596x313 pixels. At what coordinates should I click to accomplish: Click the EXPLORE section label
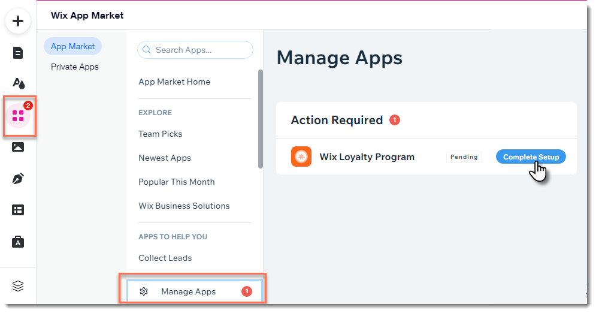155,113
